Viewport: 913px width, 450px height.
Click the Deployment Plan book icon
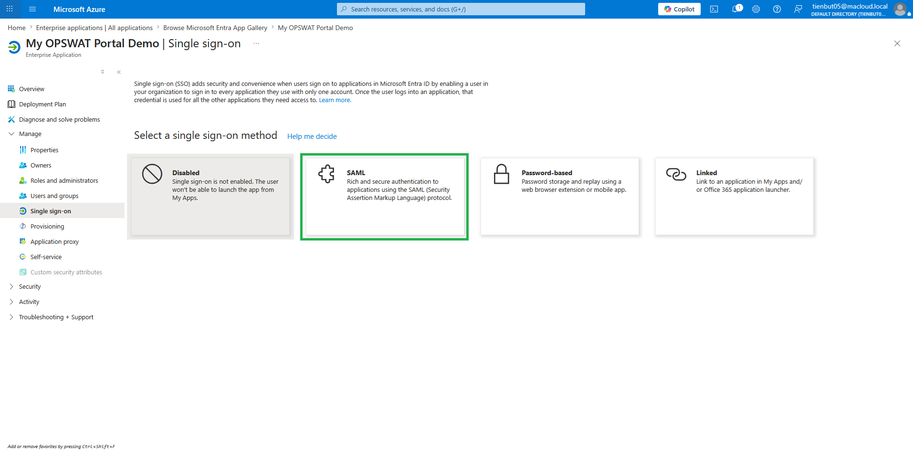pos(11,104)
